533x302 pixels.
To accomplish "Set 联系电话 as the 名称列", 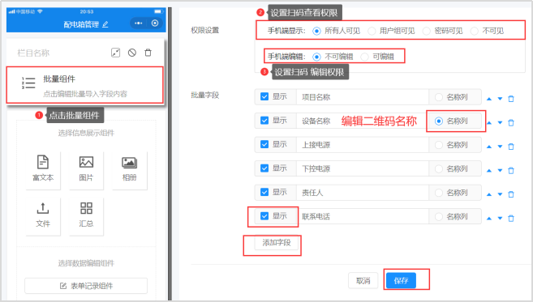I will pyautogui.click(x=439, y=216).
